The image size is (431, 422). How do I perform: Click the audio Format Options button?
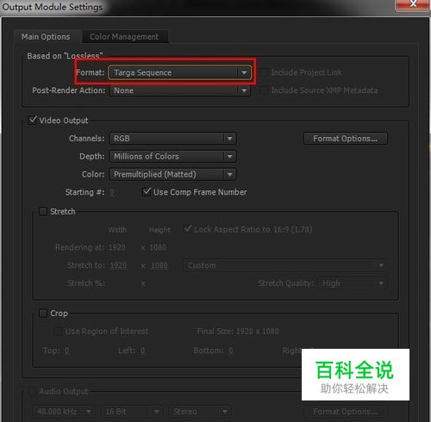[x=346, y=412]
